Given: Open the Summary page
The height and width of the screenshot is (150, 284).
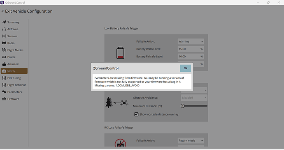Looking at the screenshot, I should tap(14, 22).
